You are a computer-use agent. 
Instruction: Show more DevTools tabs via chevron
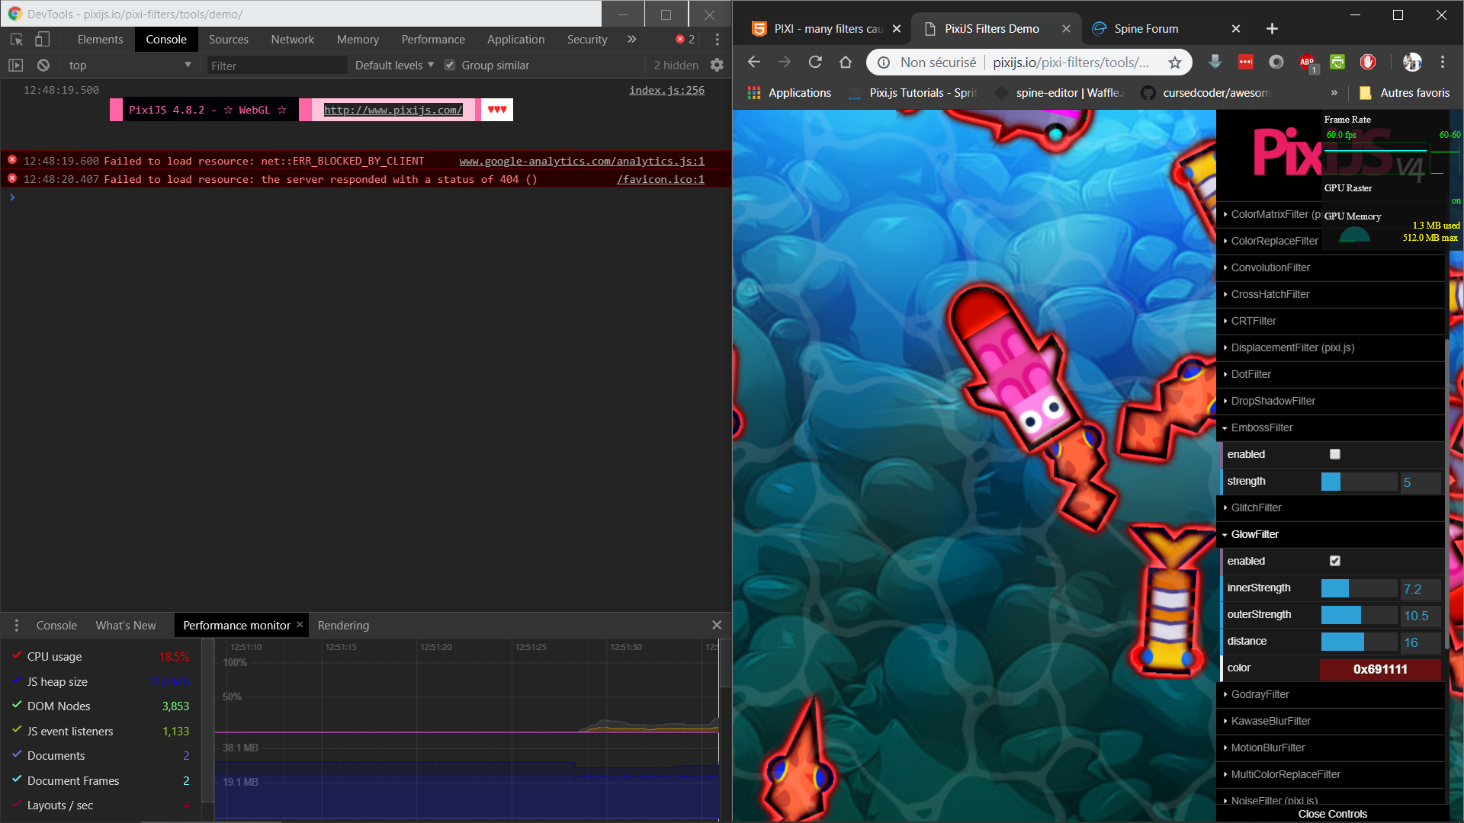[x=631, y=40]
